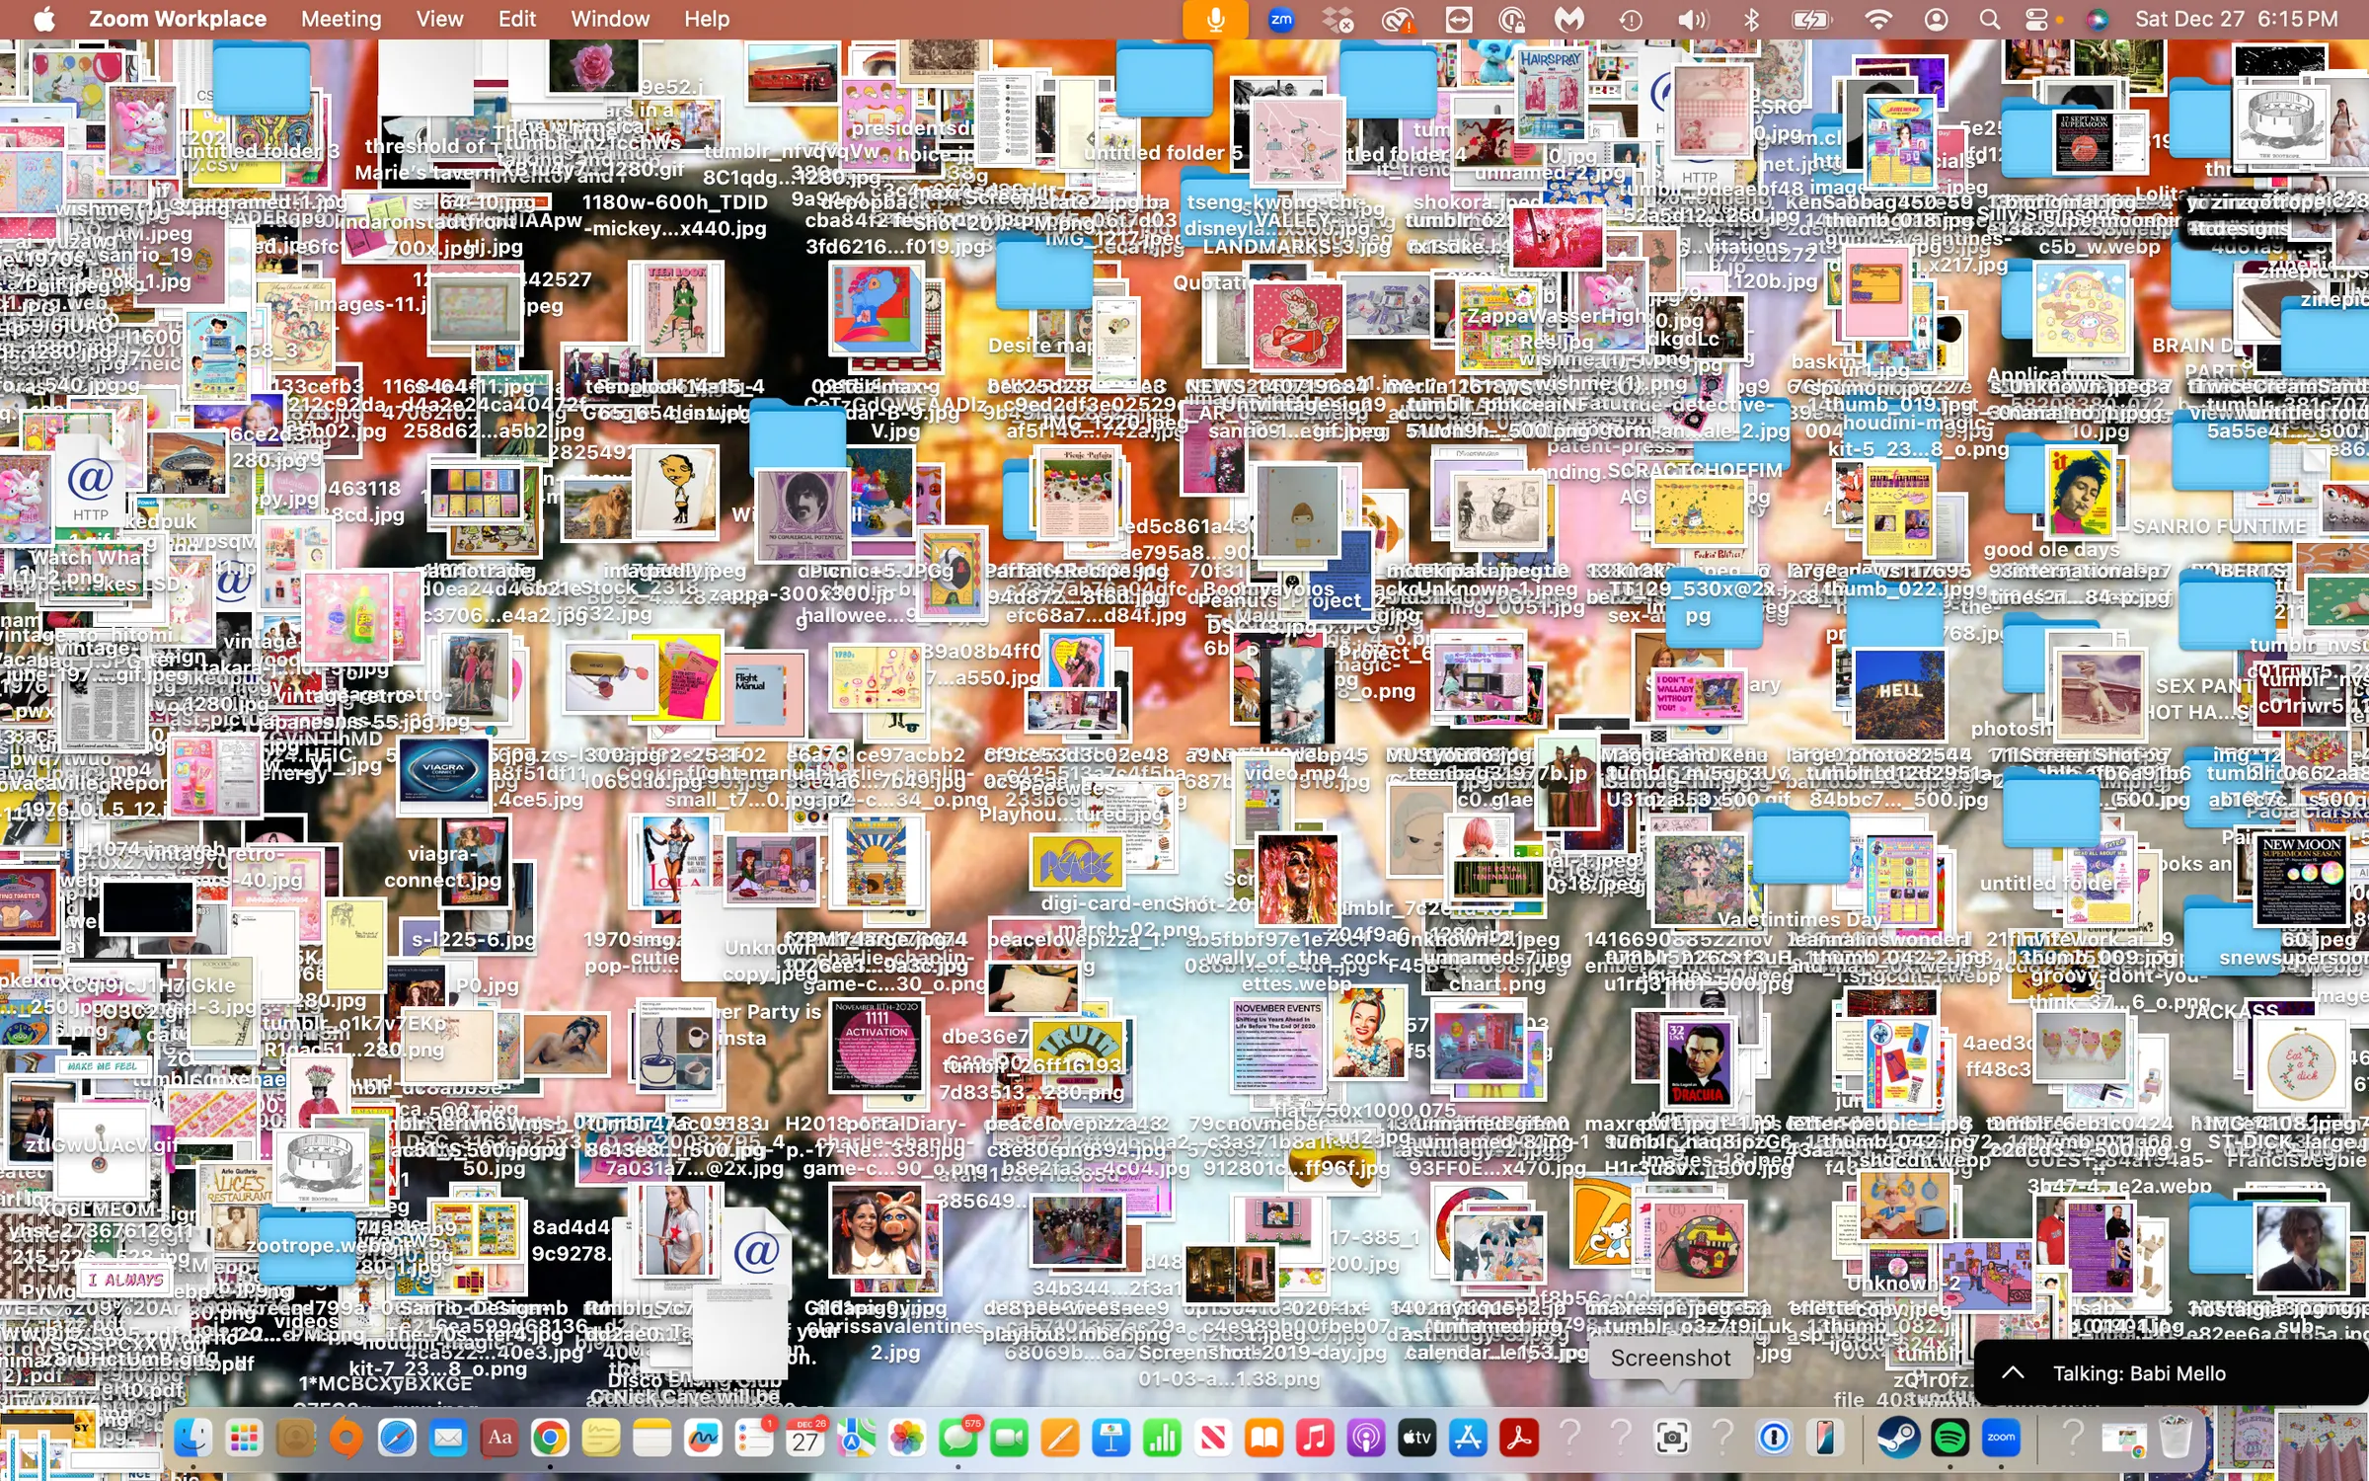This screenshot has height=1481, width=2369.
Task: Click the Zoom icon in the Dock
Action: pos(2001,1438)
